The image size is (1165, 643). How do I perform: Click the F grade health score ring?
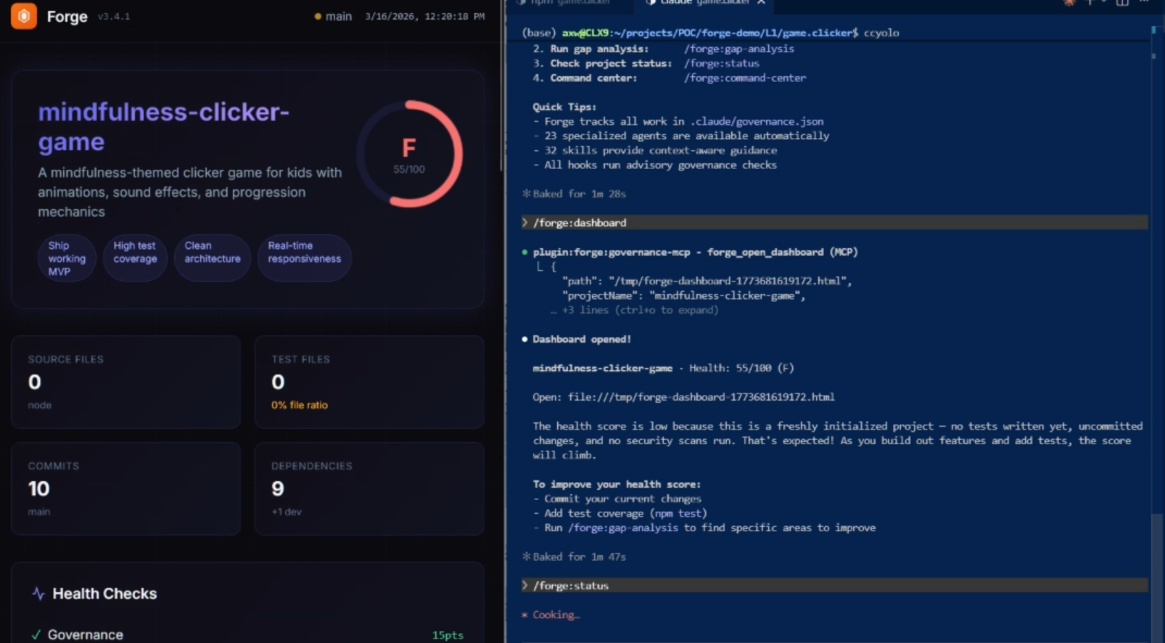pyautogui.click(x=409, y=154)
